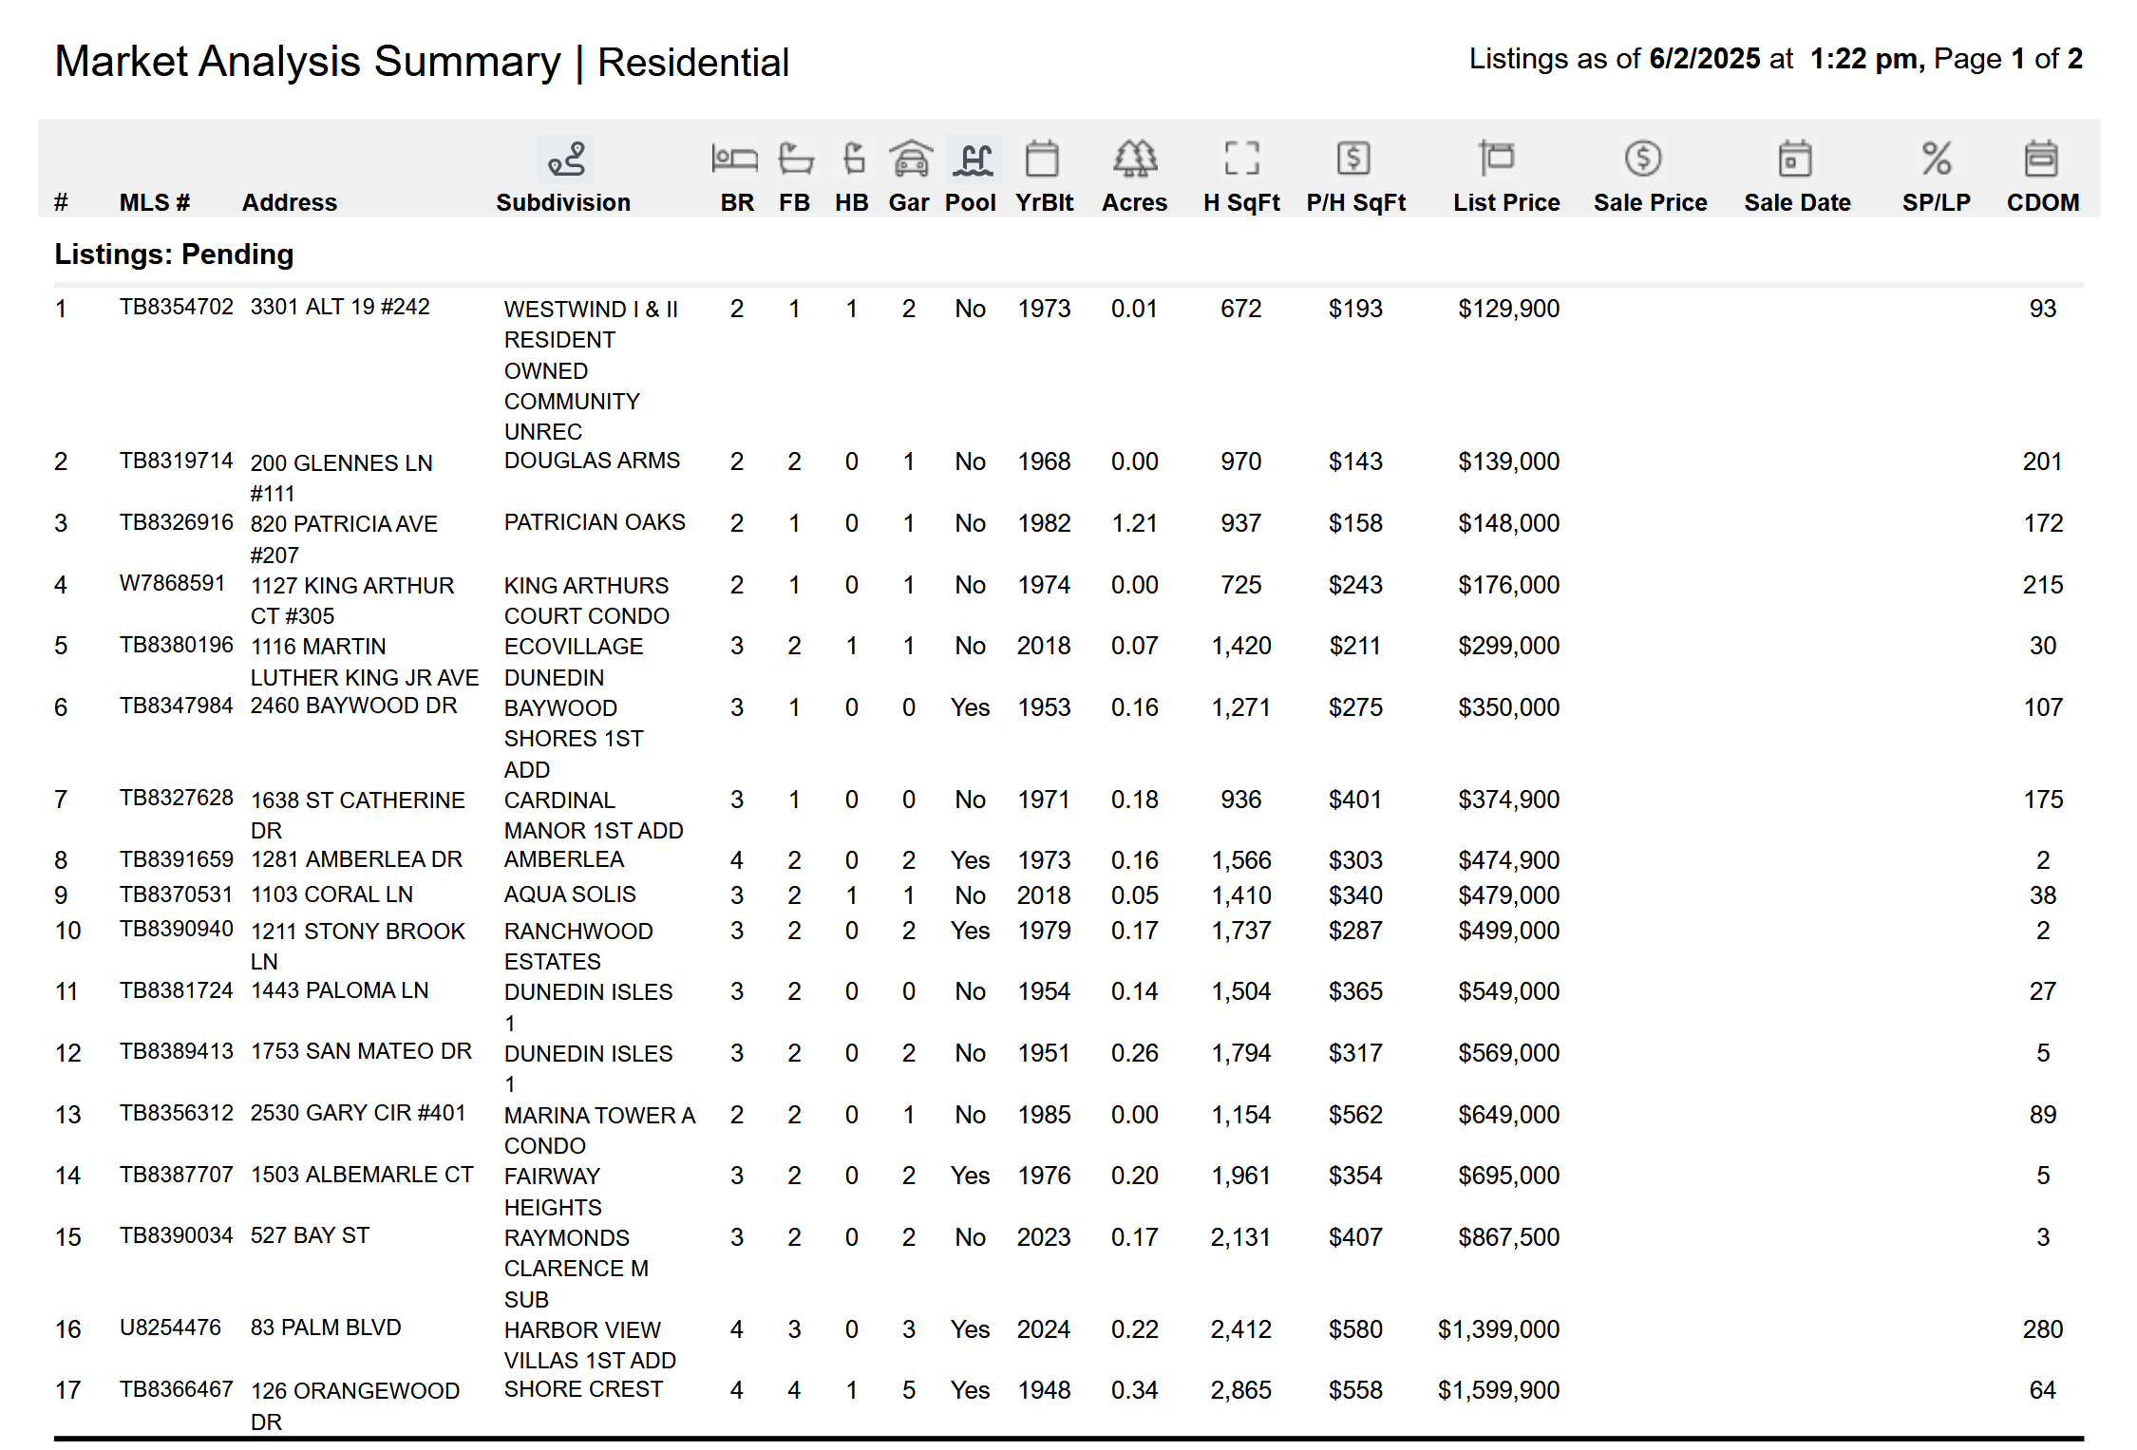Click address 1103 CORAL LN
This screenshot has width=2137, height=1450.
click(331, 894)
